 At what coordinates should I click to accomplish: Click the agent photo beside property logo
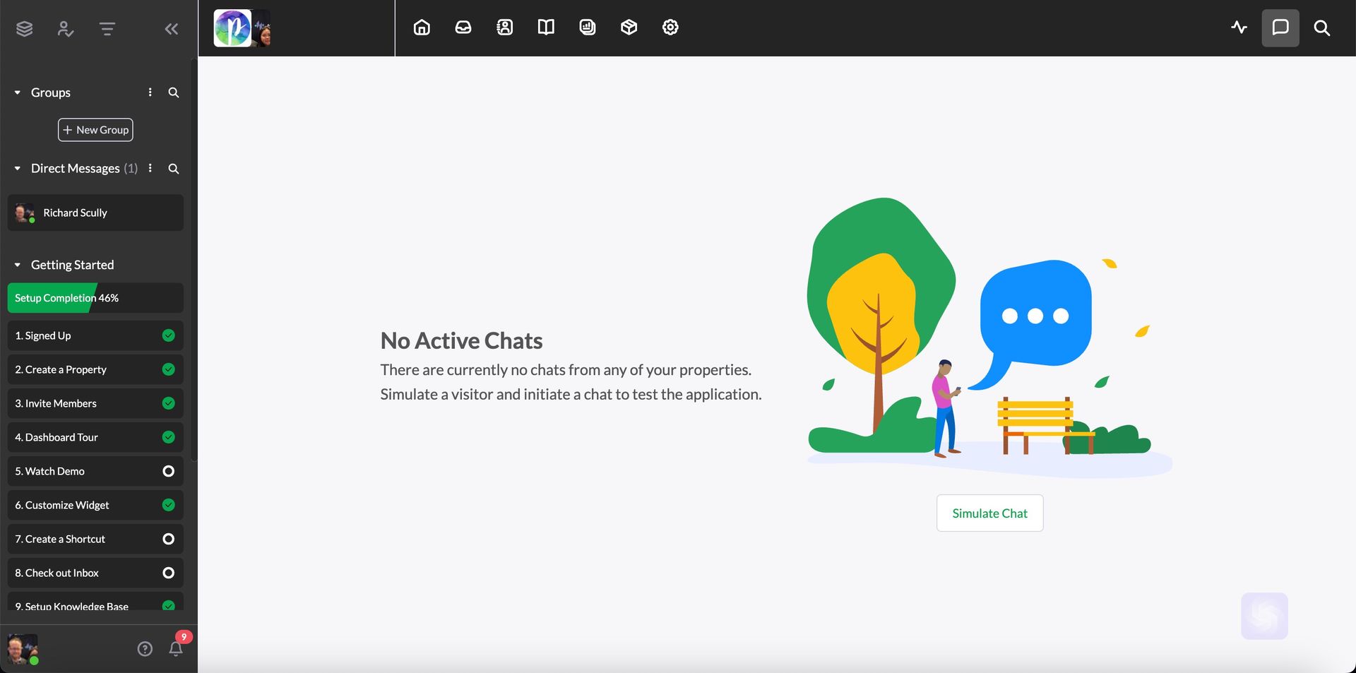(262, 28)
